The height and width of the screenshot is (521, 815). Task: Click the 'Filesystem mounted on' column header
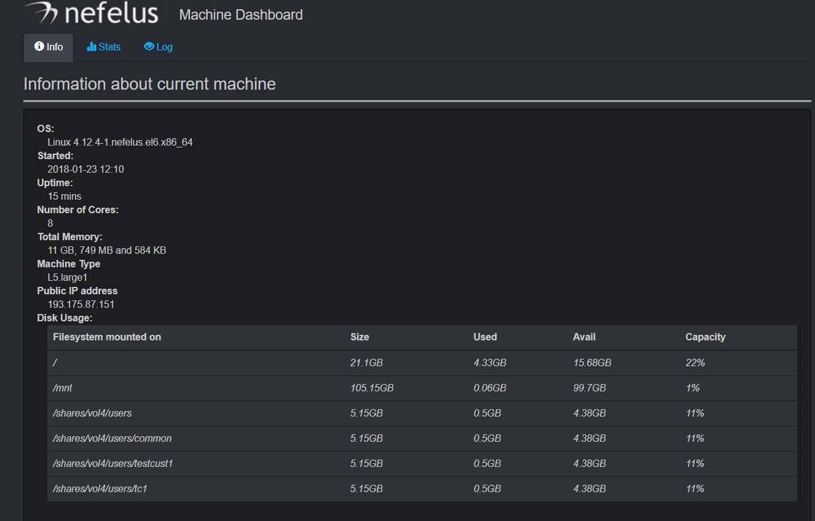pos(107,337)
